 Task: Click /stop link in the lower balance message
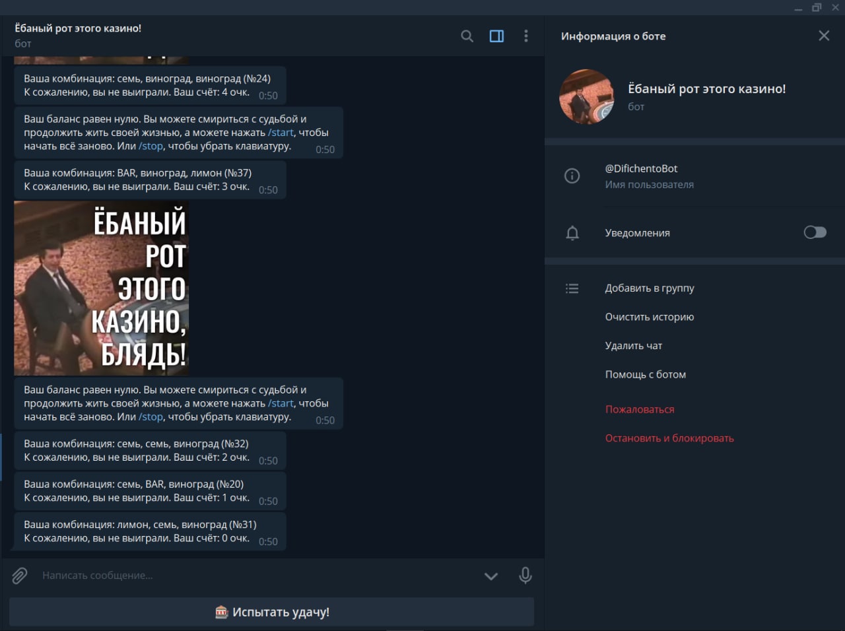point(151,416)
